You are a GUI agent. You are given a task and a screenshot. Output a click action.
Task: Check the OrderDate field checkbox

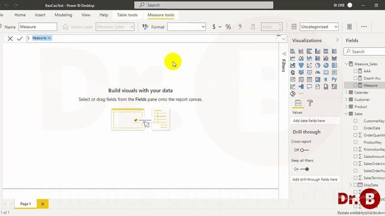356,128
